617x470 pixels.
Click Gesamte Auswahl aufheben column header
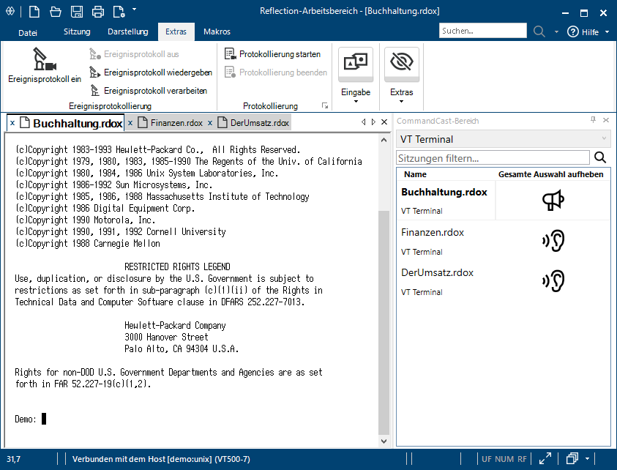pyautogui.click(x=551, y=174)
